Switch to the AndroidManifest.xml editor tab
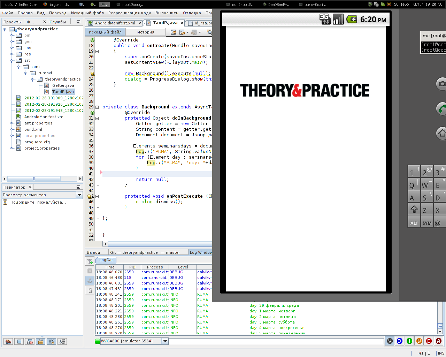The image size is (446, 357). pyautogui.click(x=115, y=23)
